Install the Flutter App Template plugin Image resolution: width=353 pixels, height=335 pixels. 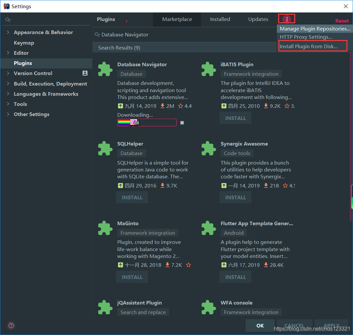tap(235, 277)
